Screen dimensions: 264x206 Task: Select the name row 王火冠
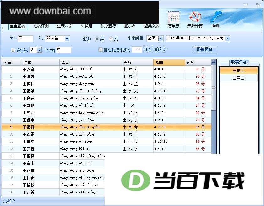point(106,113)
